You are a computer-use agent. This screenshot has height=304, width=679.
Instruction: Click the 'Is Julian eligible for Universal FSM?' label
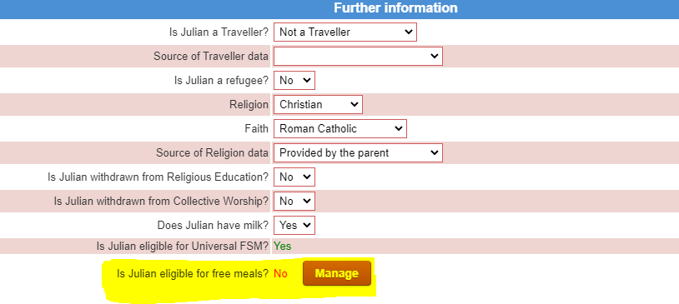[x=183, y=247]
